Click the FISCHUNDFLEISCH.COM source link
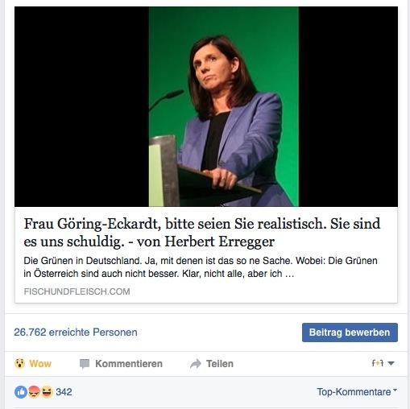Screen dimensions: 410x409 [x=77, y=291]
